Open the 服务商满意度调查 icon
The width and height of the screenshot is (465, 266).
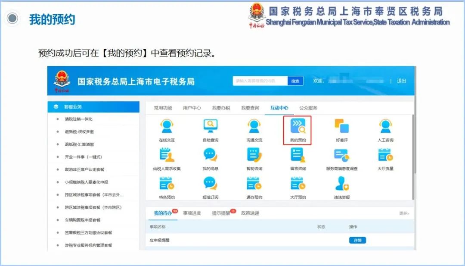click(x=341, y=155)
